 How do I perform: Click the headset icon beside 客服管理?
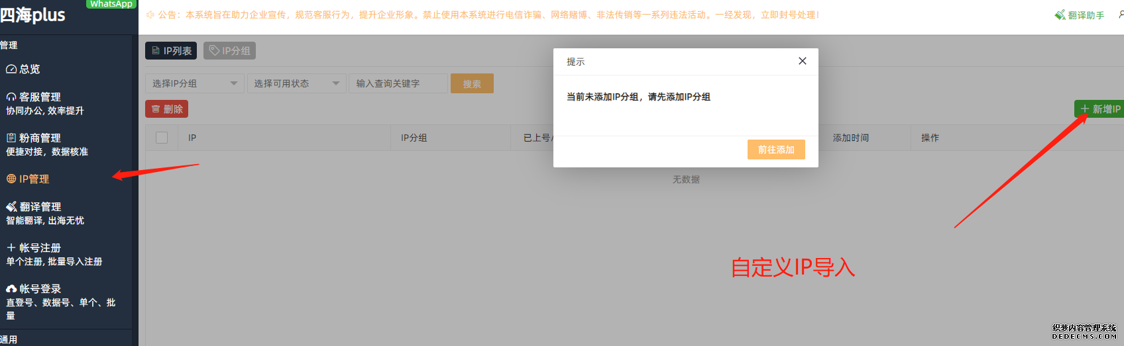11,97
